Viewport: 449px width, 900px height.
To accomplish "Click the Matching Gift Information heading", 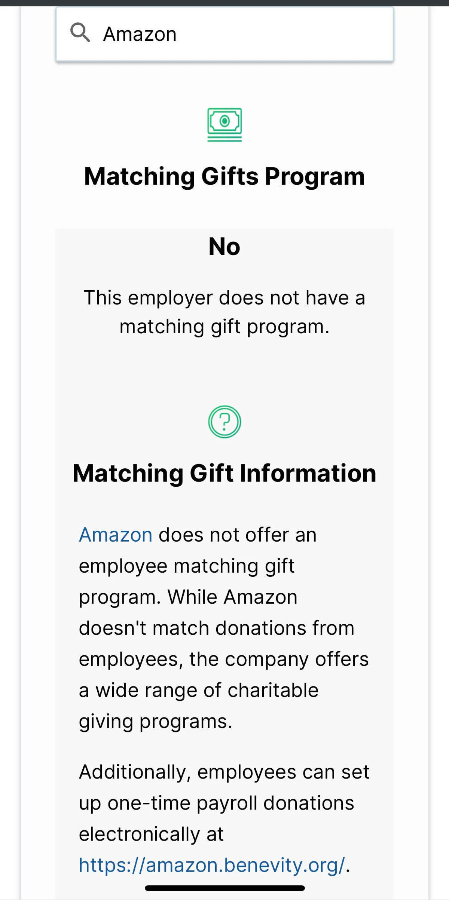I will coord(224,473).
